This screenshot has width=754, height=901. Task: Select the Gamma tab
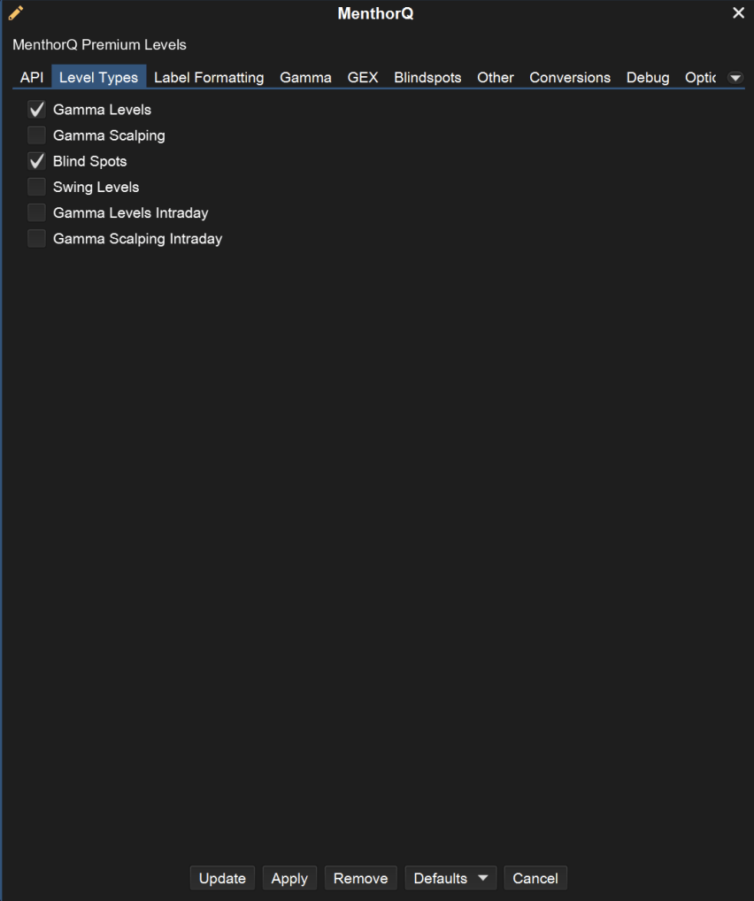click(305, 77)
